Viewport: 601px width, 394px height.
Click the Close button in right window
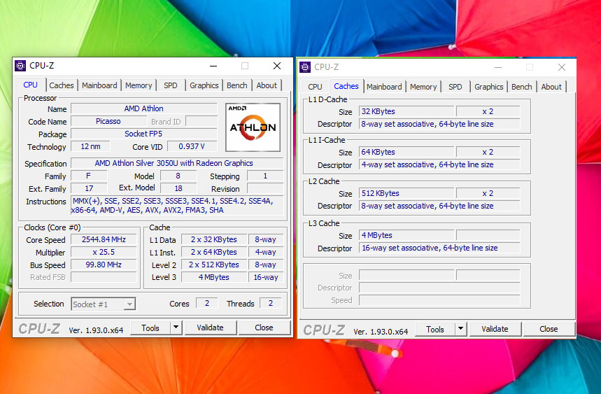(549, 329)
